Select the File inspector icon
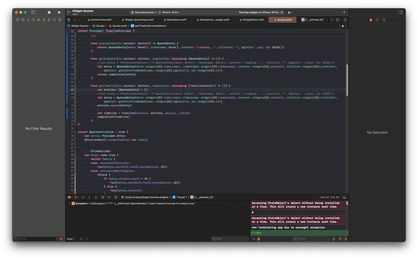Image resolution: width=418 pixels, height=258 pixels. point(371,20)
